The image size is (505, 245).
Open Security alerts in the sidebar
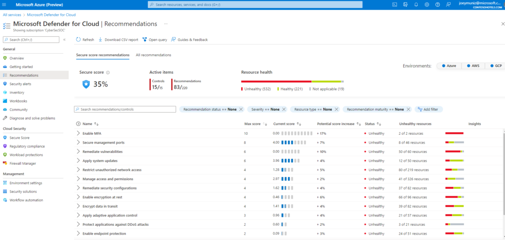[21, 84]
